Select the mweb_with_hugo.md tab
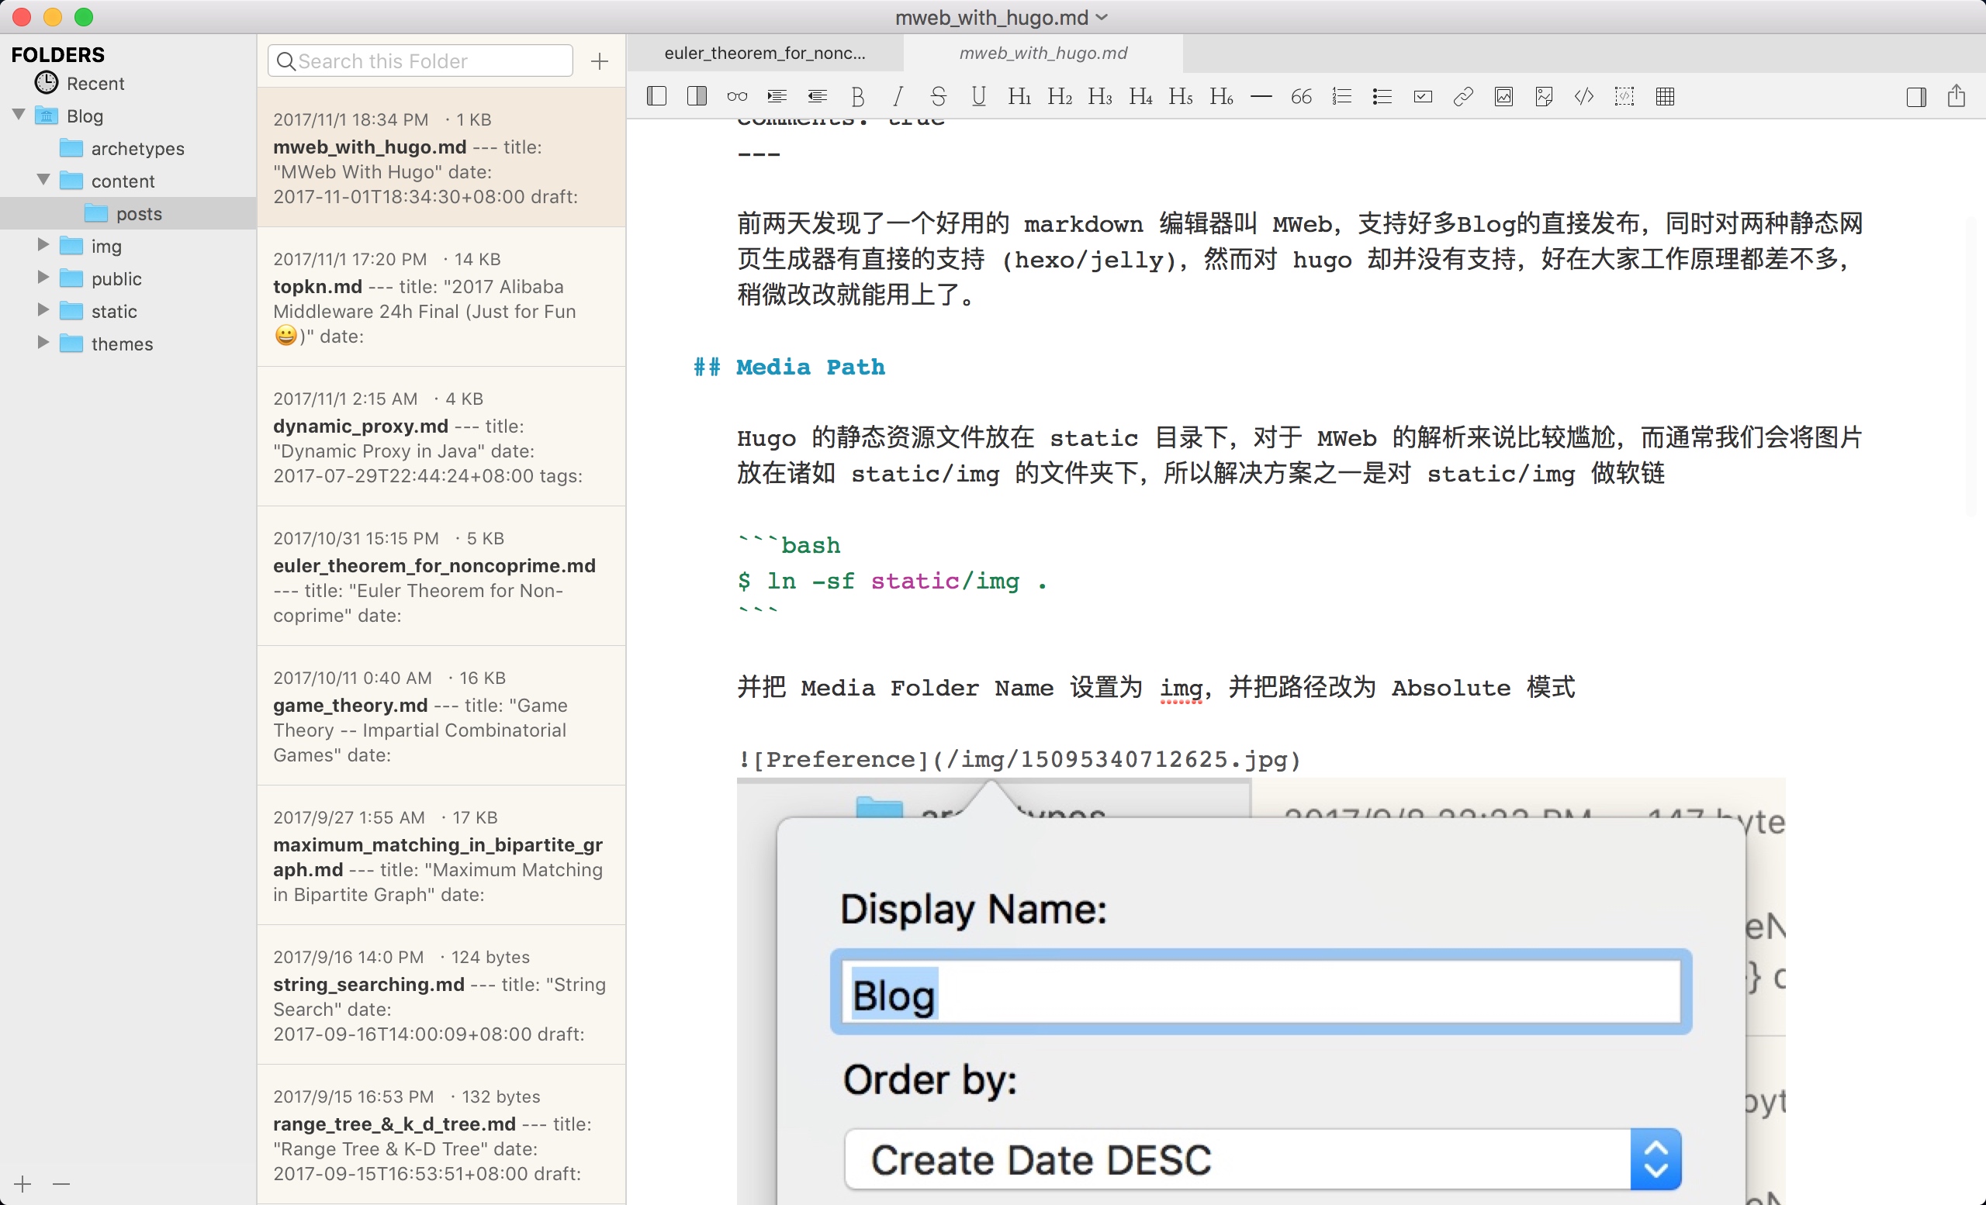The height and width of the screenshot is (1205, 1986). [1042, 54]
